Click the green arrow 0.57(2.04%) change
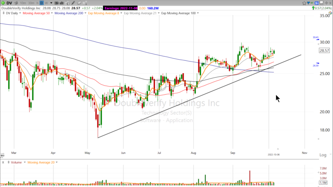 pyautogui.click(x=322, y=8)
